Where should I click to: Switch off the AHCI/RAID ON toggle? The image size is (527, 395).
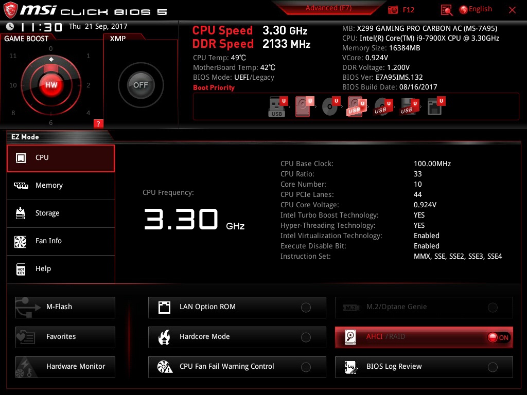(499, 337)
